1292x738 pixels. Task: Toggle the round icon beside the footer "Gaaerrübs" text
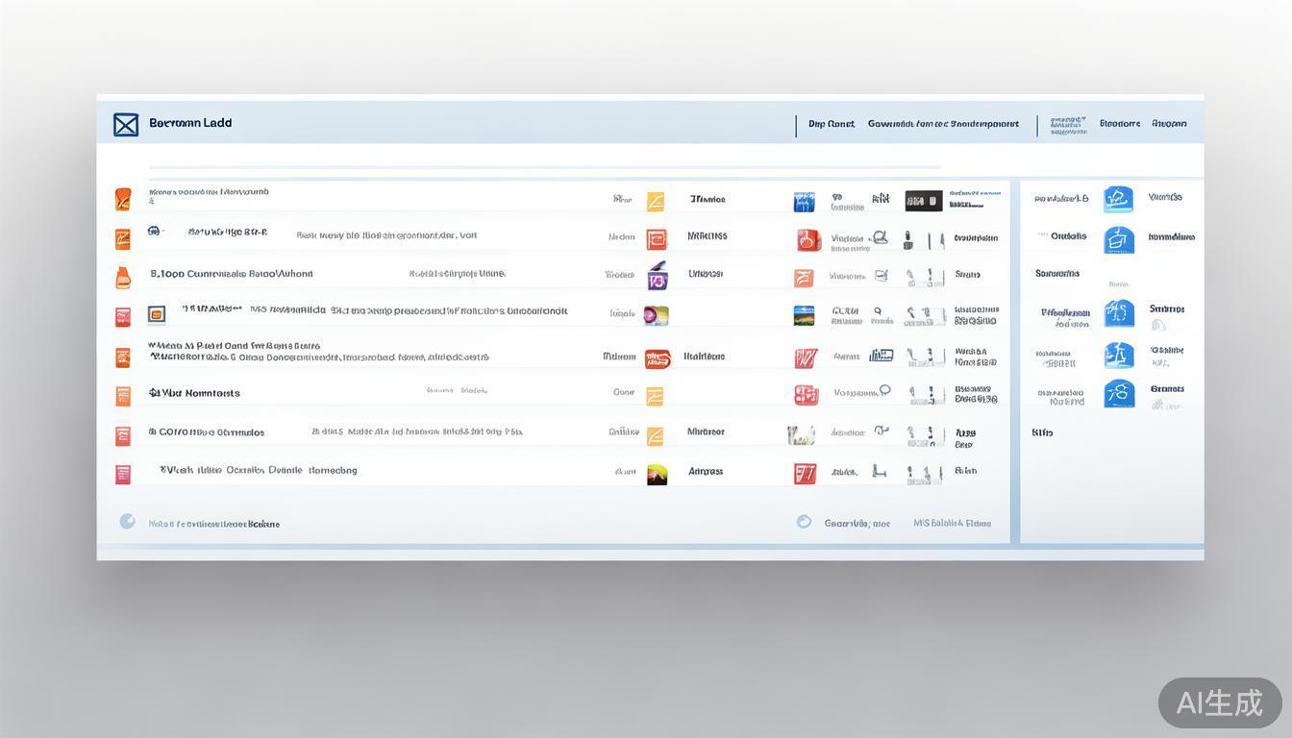point(804,522)
